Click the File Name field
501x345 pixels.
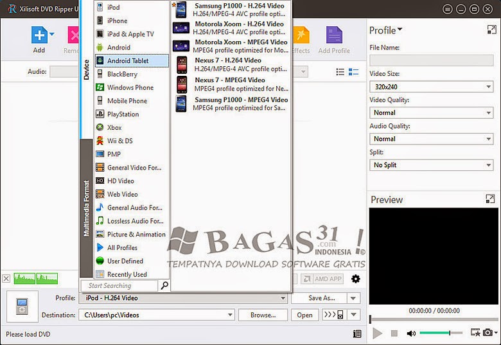(432, 60)
